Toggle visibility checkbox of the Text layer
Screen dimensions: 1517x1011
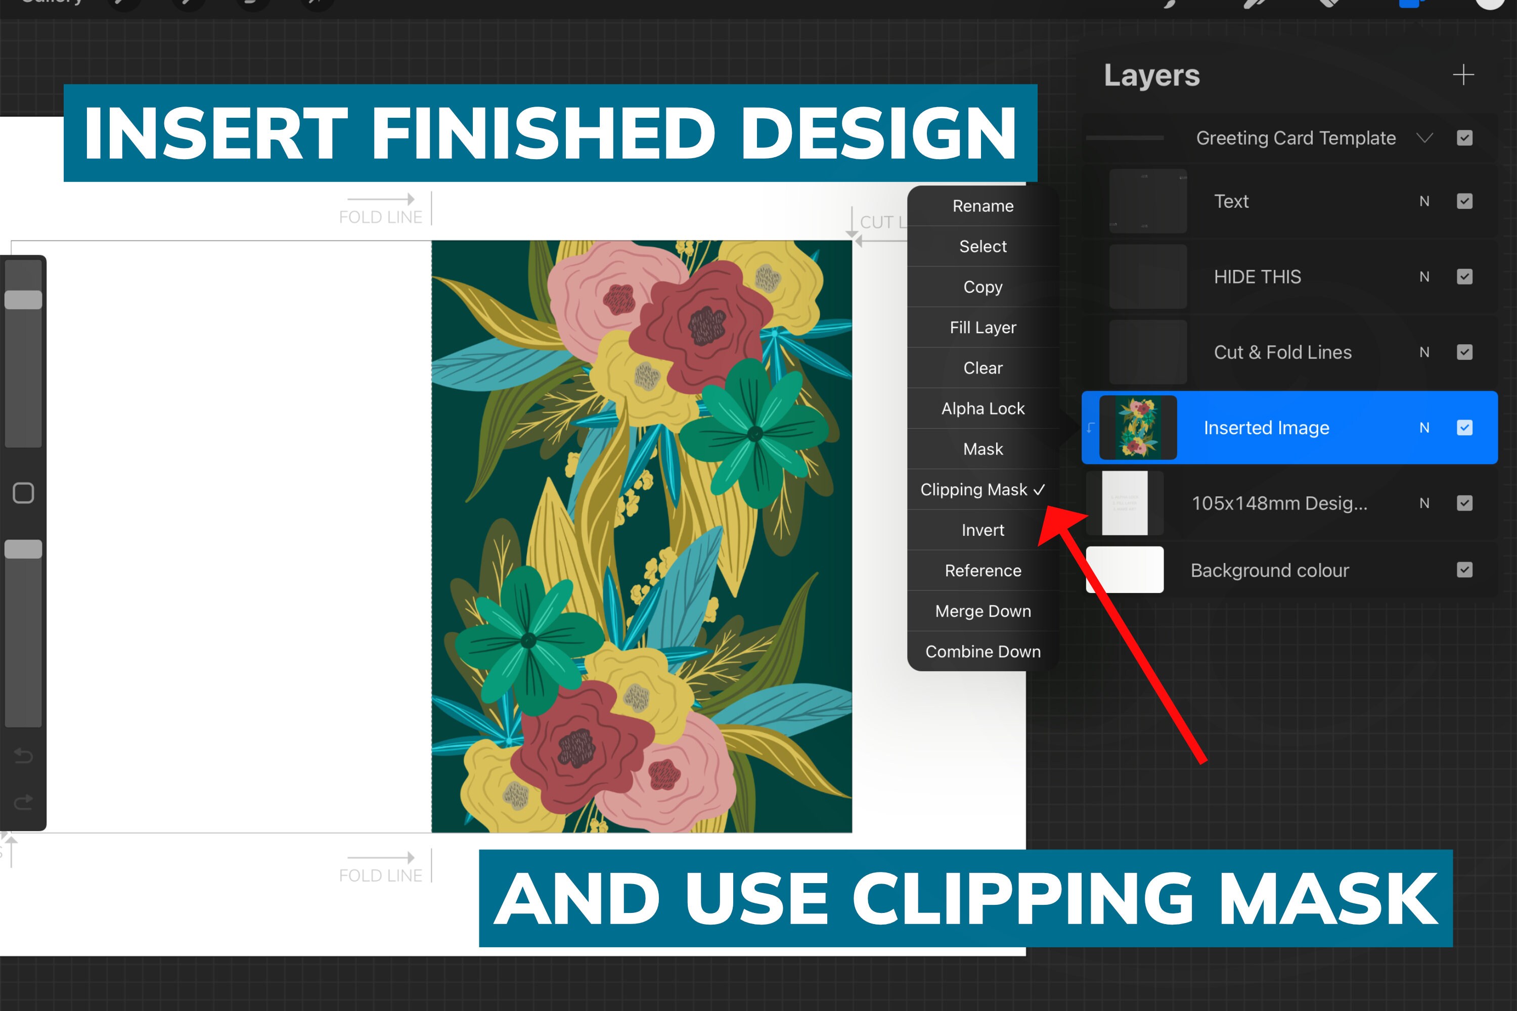point(1465,201)
